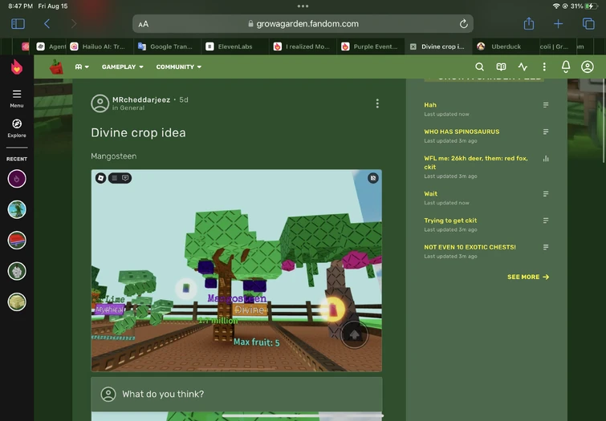
Task: Tap the three dots multitasking control
Action: coord(303,6)
